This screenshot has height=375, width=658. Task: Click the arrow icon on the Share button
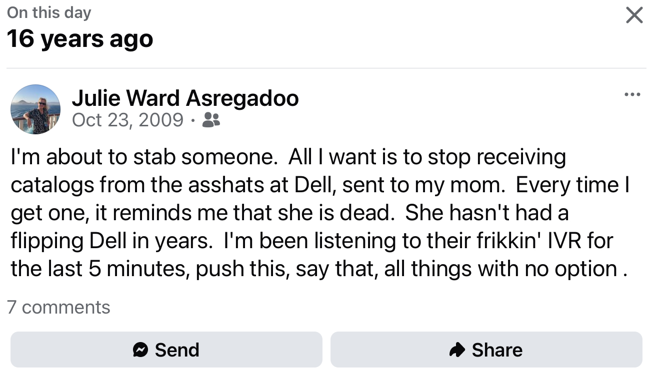457,350
